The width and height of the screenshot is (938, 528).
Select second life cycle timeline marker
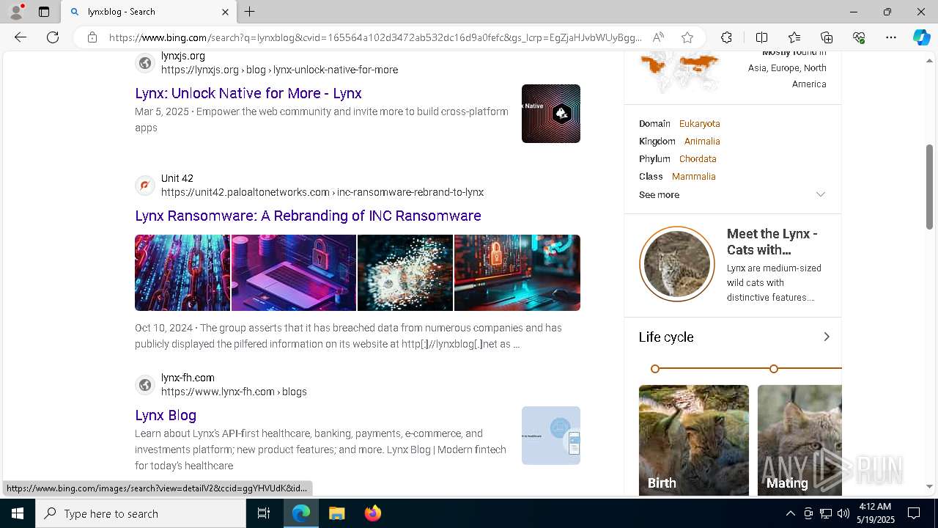774,369
